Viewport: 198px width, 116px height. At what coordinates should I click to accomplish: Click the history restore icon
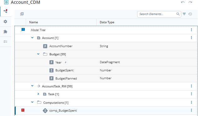[190, 14]
